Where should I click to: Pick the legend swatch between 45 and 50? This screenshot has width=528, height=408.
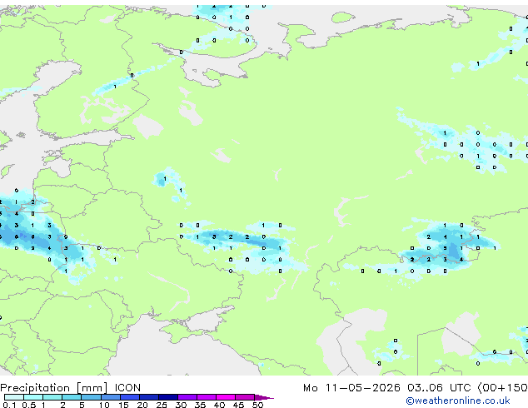point(245,397)
